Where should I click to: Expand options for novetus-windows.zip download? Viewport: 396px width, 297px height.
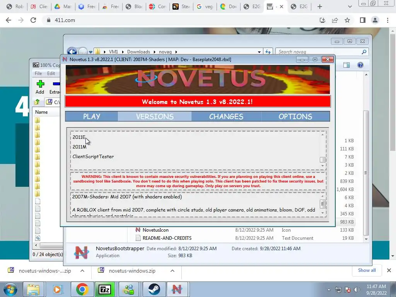pos(172,271)
